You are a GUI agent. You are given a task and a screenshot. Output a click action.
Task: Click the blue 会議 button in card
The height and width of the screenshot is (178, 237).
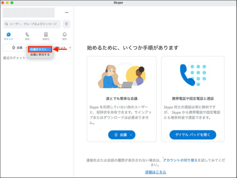(122, 135)
